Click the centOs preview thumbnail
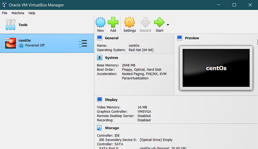Viewport: 258px width, 149px height. tap(216, 68)
